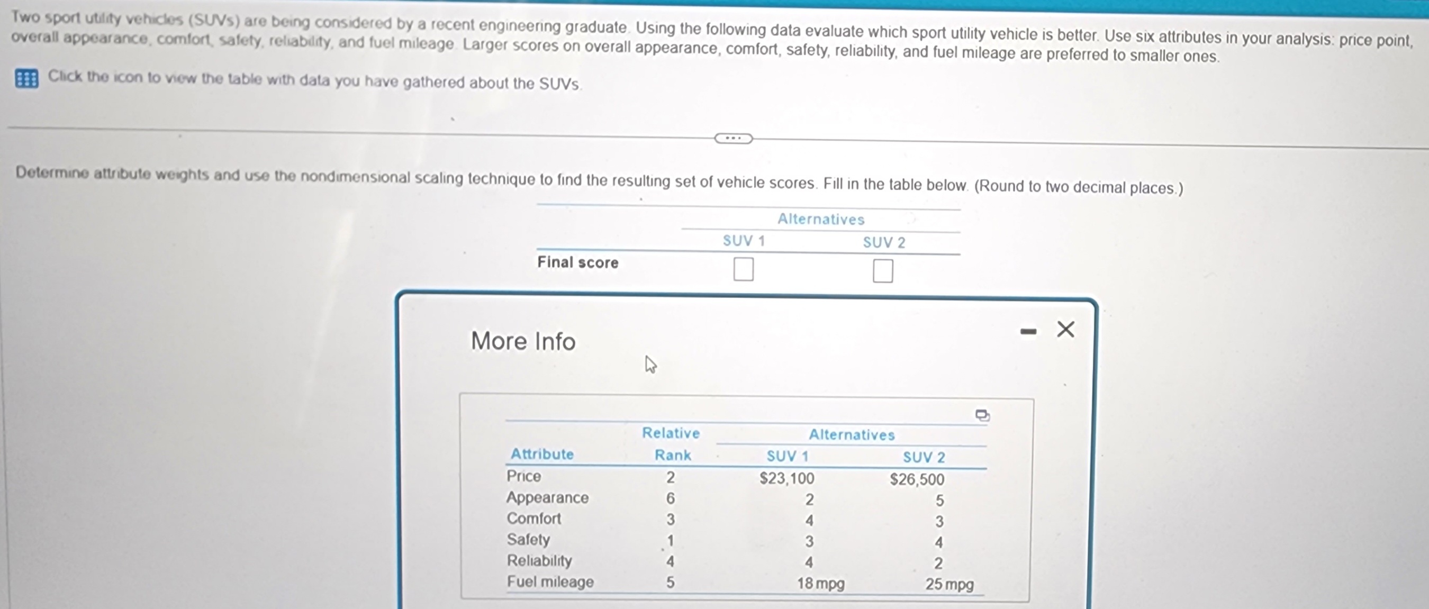Click the 'Click the icon to view' link text
The height and width of the screenshot is (609, 1429).
click(x=313, y=80)
